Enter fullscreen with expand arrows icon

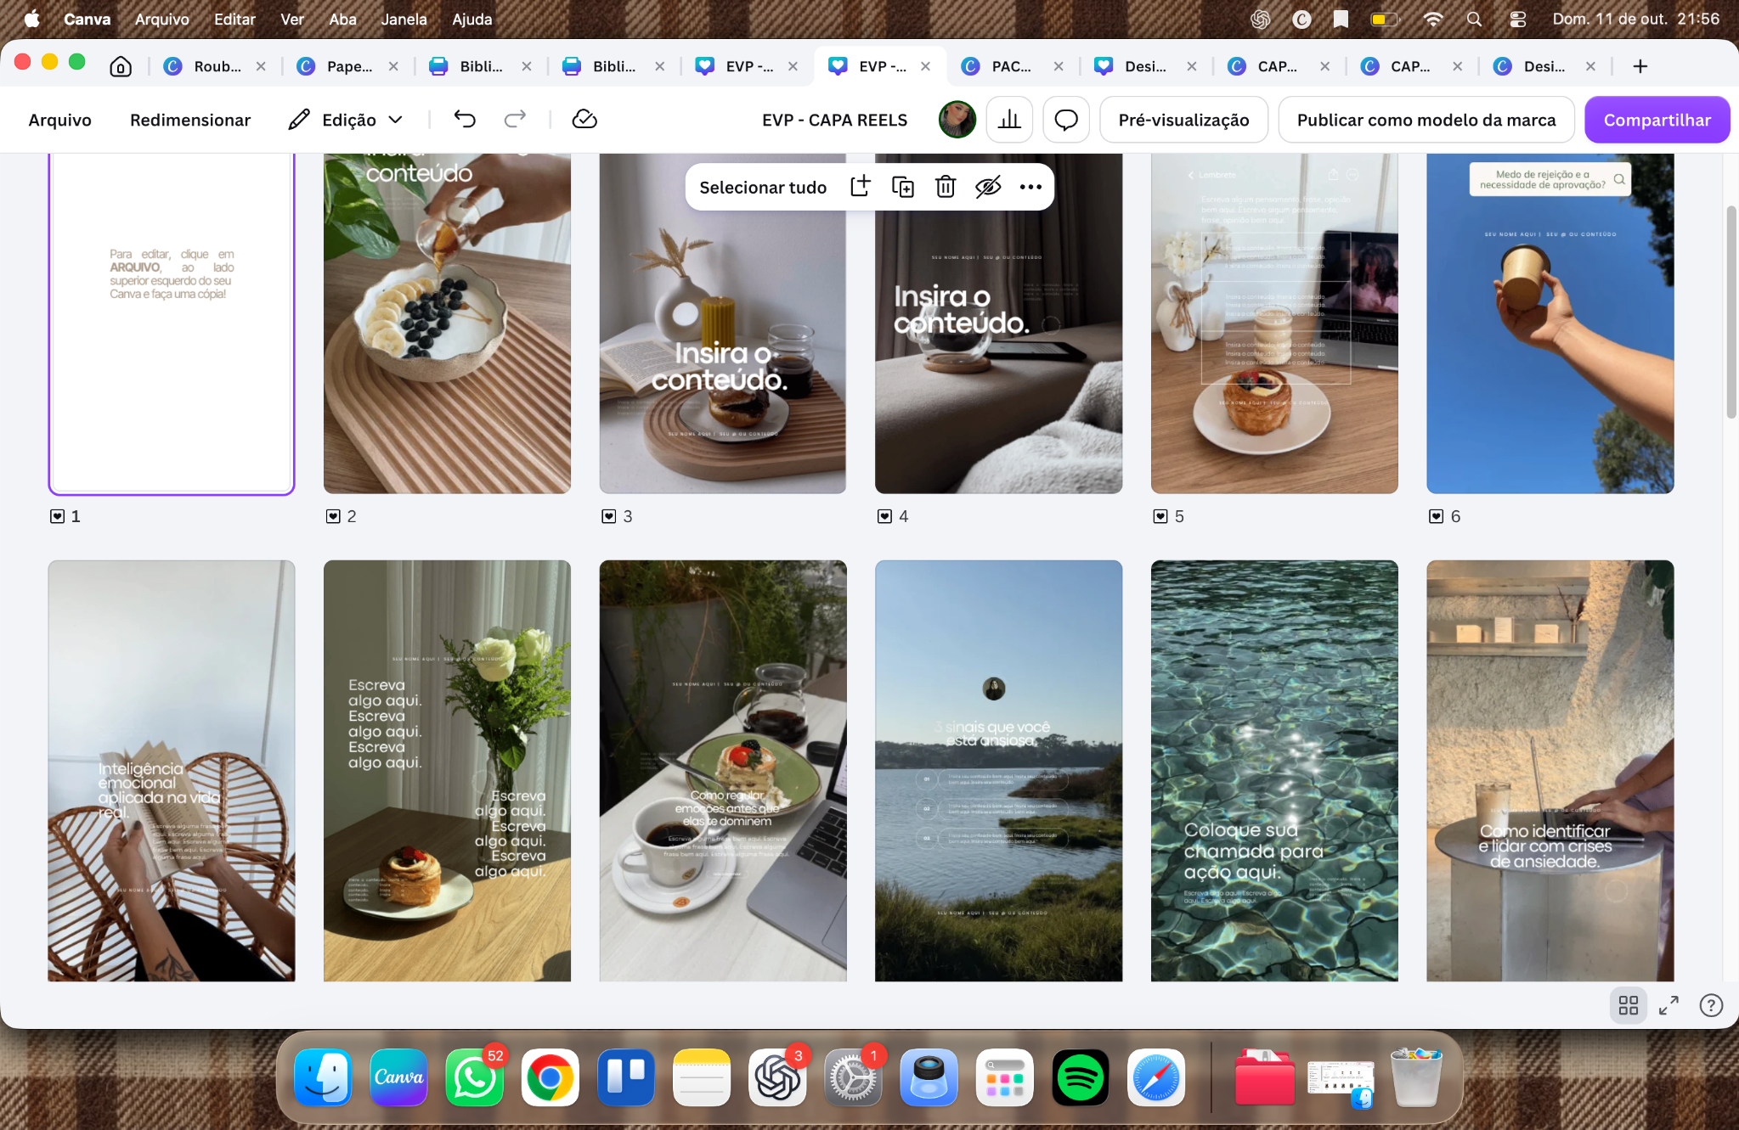click(1668, 1005)
